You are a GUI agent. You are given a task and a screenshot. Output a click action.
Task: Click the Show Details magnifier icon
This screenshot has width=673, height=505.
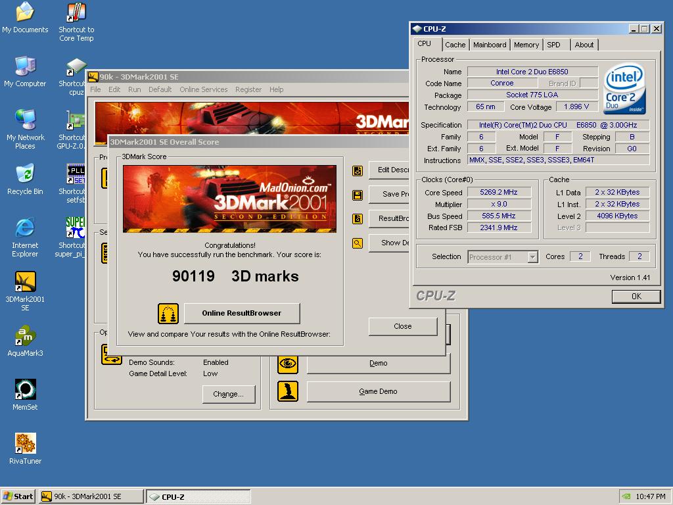pos(358,243)
